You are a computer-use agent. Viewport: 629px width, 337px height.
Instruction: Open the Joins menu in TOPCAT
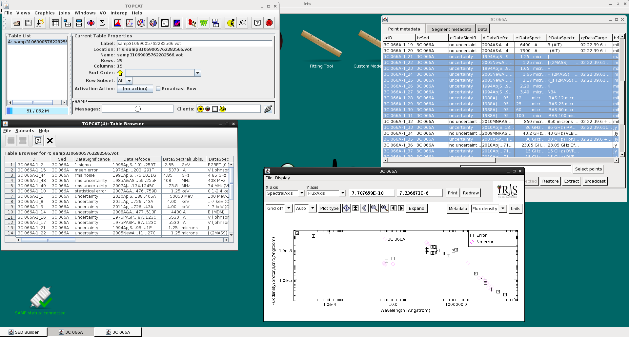point(64,13)
